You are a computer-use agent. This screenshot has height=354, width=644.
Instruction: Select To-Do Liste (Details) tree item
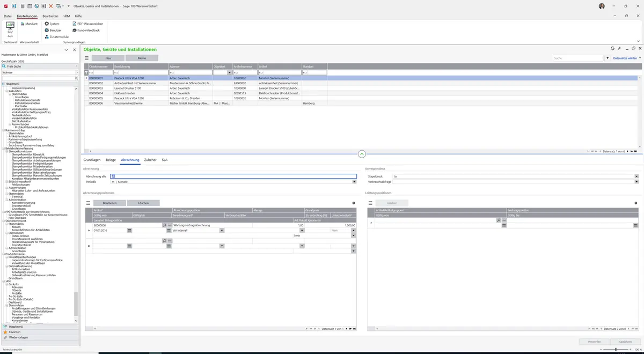click(21, 299)
